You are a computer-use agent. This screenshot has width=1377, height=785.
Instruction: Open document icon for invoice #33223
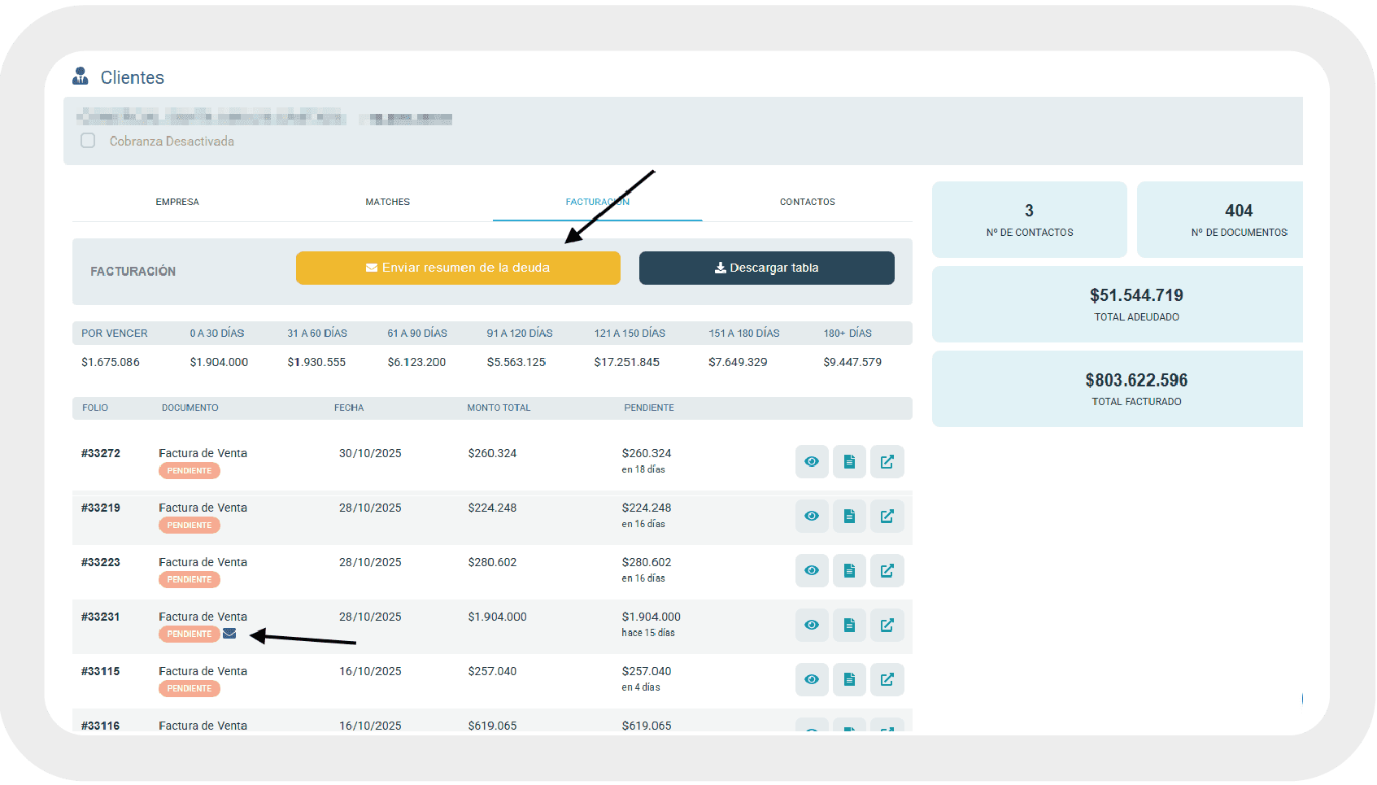(x=849, y=571)
